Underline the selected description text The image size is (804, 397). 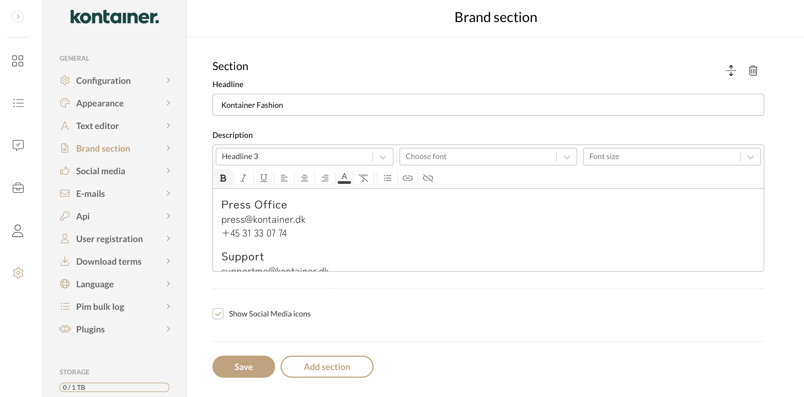point(264,178)
